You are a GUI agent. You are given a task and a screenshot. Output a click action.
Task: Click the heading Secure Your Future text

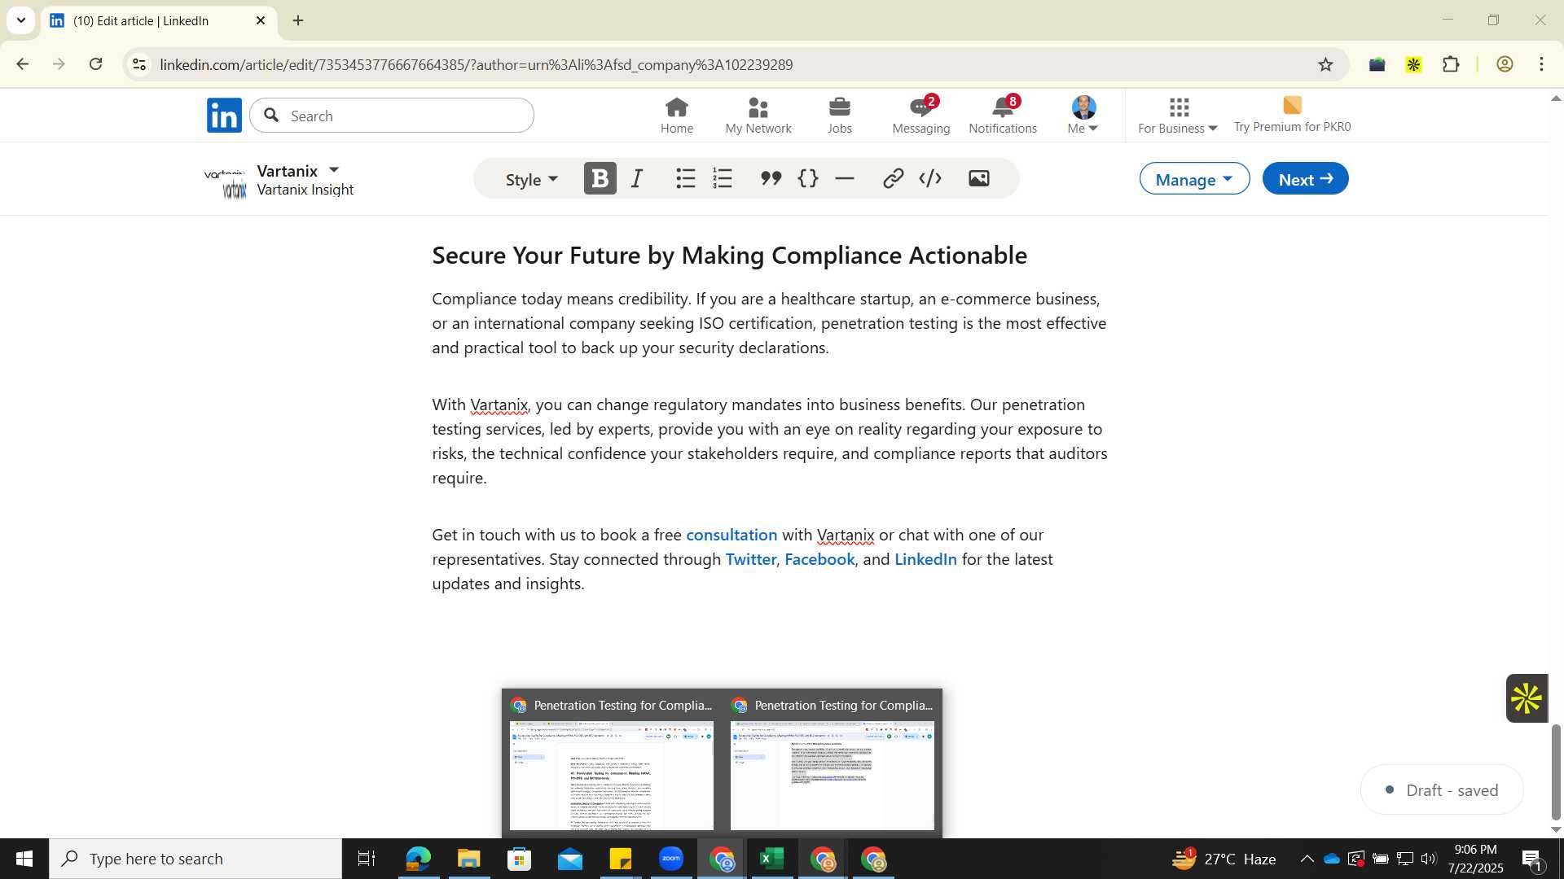729,255
